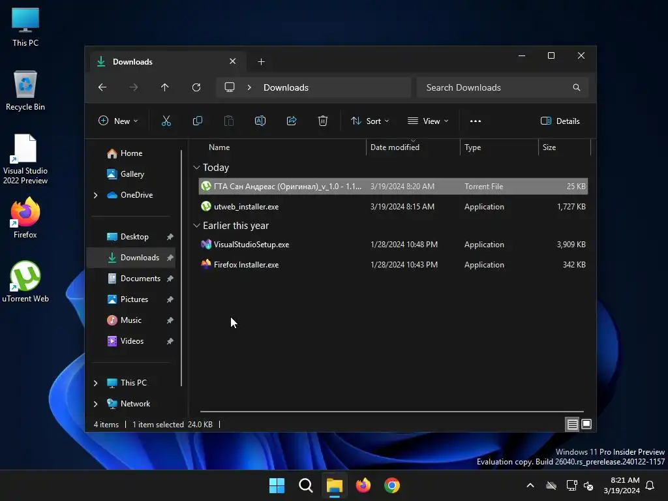Screen dimensions: 668x501
Task: Click the Paste clipboard icon
Action: click(x=229, y=121)
